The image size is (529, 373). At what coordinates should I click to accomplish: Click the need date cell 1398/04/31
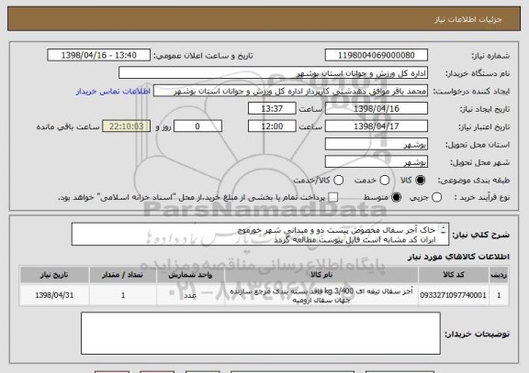[x=54, y=295]
